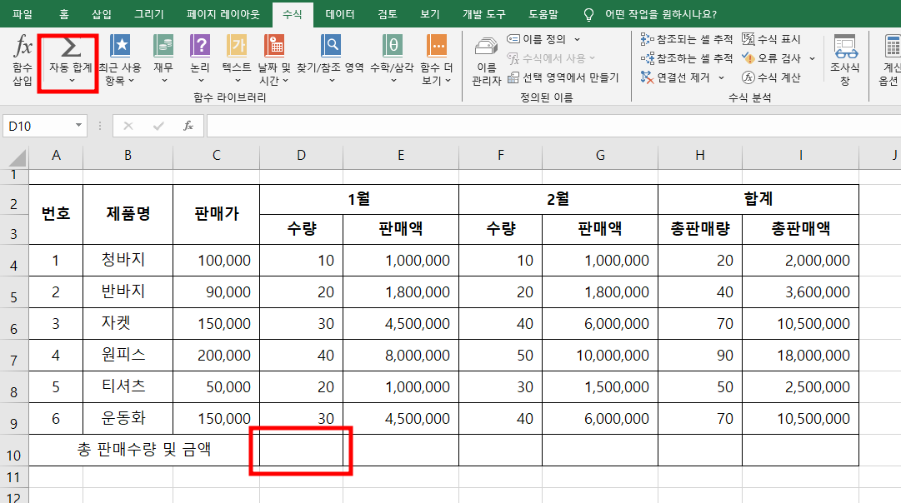Switch to the Page Layout (페이지 레이아웃) tab
Viewport: 901px width, 503px height.
[223, 14]
